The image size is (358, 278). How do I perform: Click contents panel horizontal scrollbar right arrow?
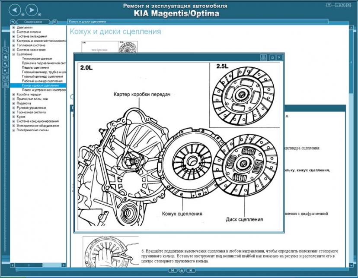64,265
